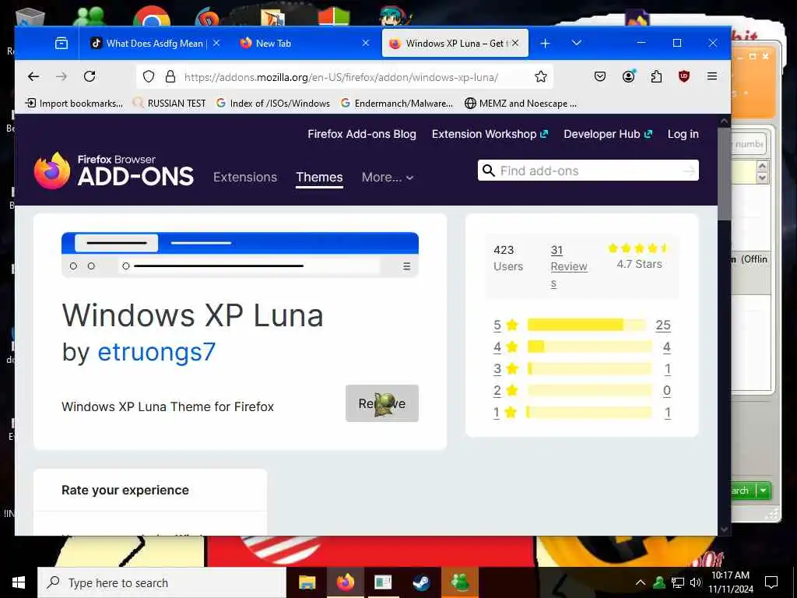
Task: Open the Firefox View icon in tab strip
Action: point(61,44)
